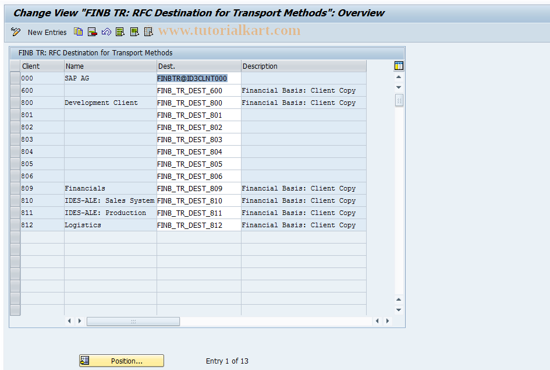
Task: Select row for client 810
Action: (15, 201)
